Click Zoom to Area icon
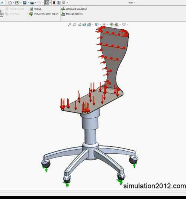Image resolution: width=186 pixels, height=199 pixels. point(74,25)
